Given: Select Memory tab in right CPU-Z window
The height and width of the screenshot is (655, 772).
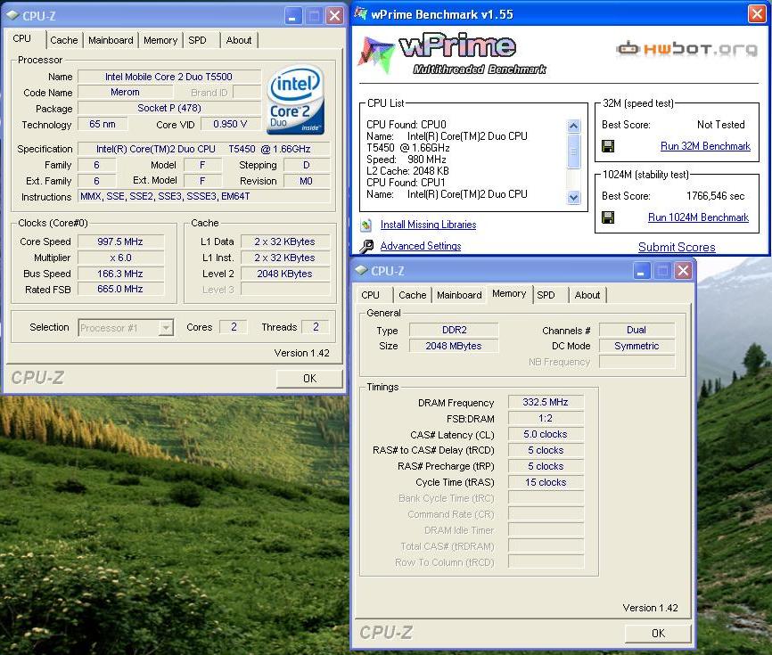Looking at the screenshot, I should click(x=509, y=294).
